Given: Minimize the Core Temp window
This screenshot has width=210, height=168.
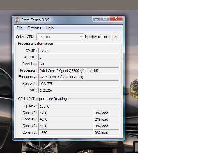Looking at the screenshot, I should tap(97, 19).
